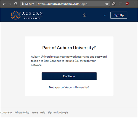Open the W extension icon
This screenshot has height=118, width=138.
point(114,4)
